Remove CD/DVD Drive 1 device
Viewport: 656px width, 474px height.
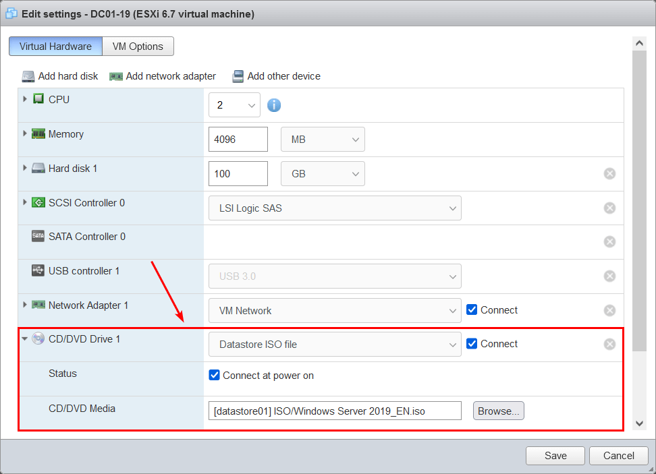[x=609, y=344]
